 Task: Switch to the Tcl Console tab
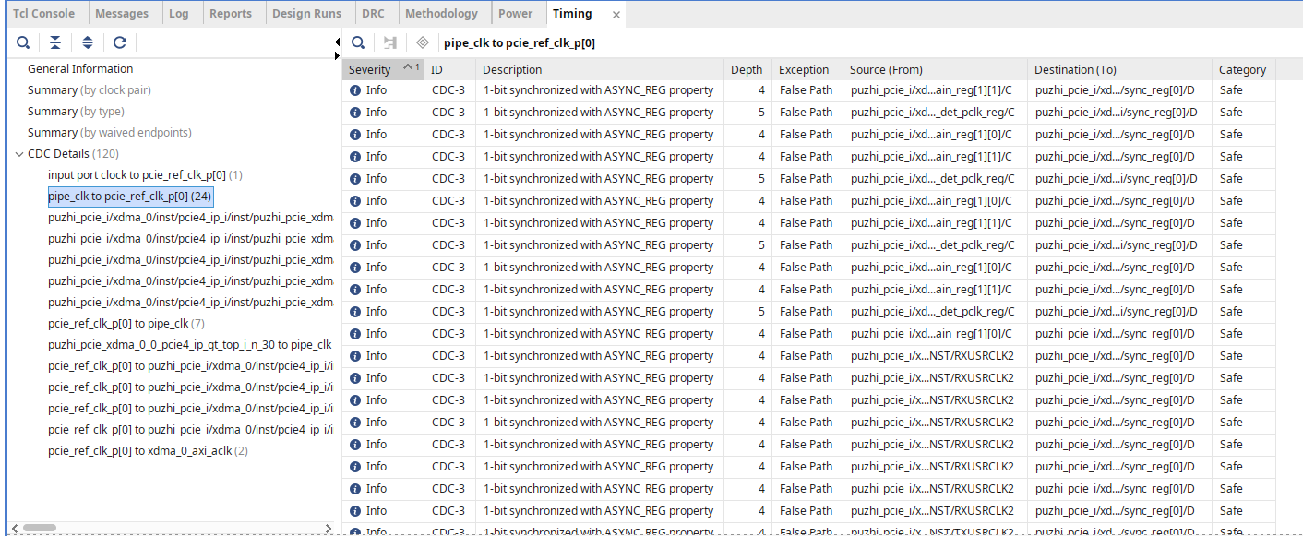click(44, 13)
